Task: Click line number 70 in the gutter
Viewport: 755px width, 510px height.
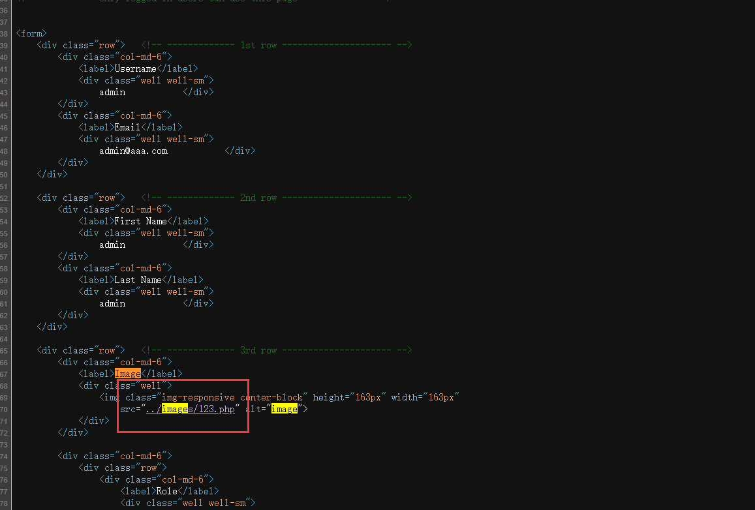Action: [x=5, y=409]
